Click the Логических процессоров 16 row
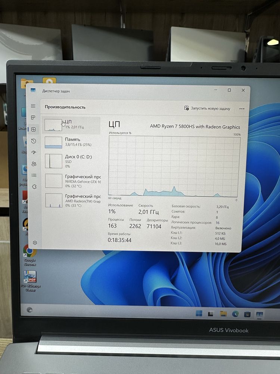280x374 pixels. [x=196, y=223]
